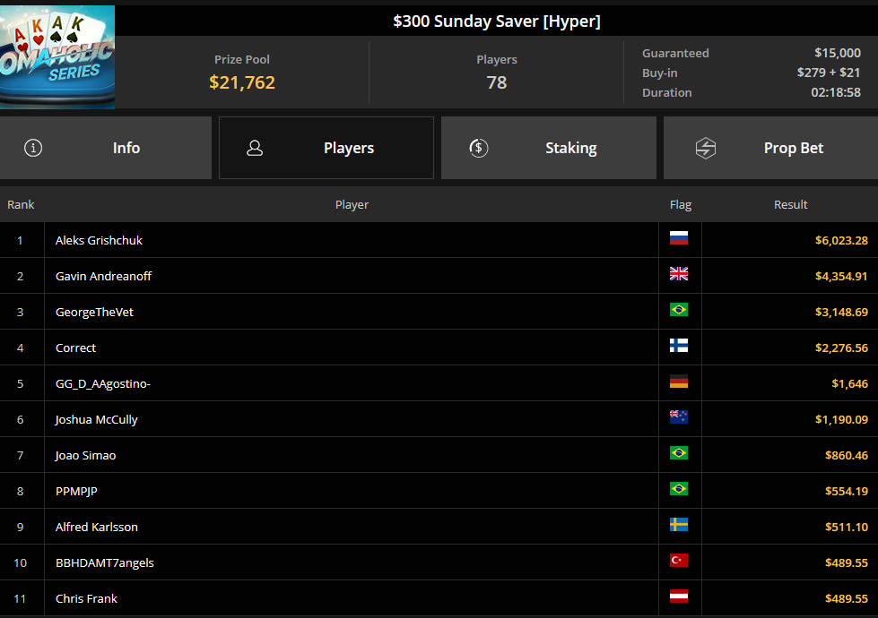878x618 pixels.
Task: Click the $3,148.69 result
Action: 841,312
